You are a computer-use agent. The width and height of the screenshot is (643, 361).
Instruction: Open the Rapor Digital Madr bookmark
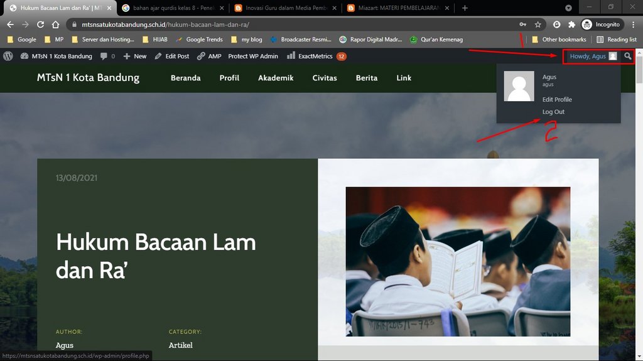pos(370,40)
